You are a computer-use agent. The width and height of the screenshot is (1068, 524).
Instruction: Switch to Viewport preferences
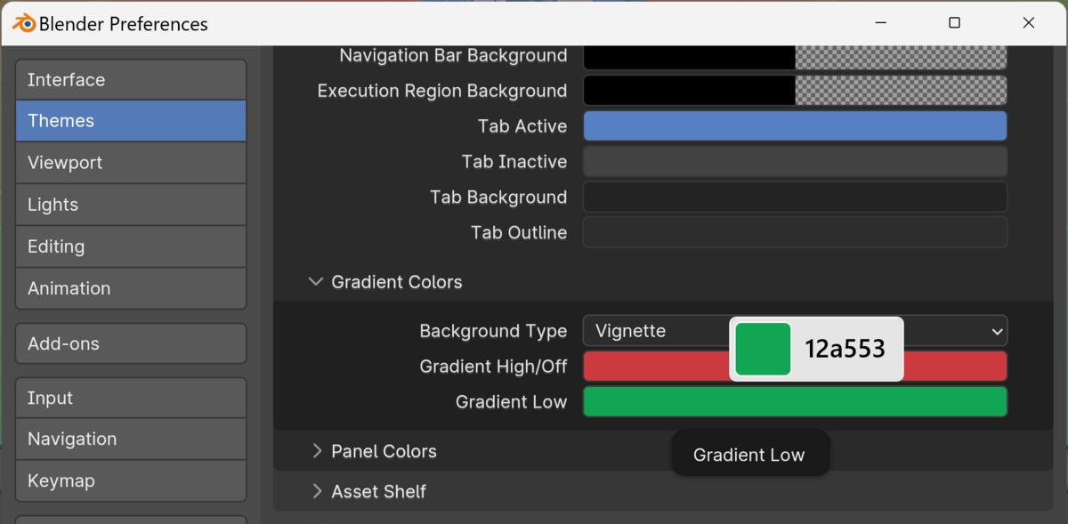tap(131, 163)
